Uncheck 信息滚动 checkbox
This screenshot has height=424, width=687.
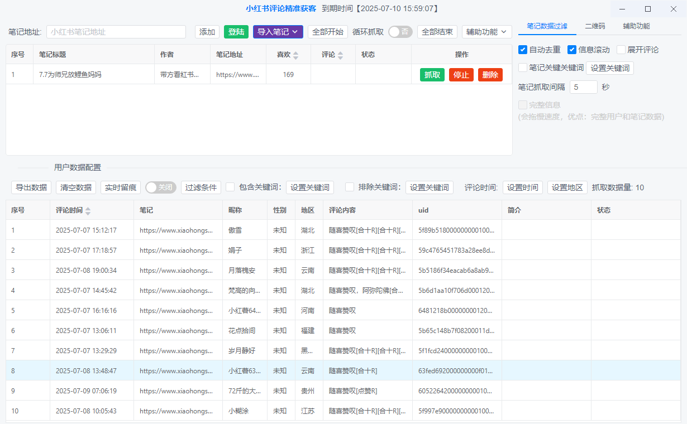click(572, 50)
